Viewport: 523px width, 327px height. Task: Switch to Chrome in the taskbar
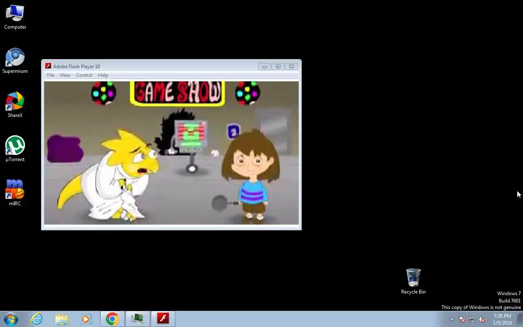tap(112, 319)
